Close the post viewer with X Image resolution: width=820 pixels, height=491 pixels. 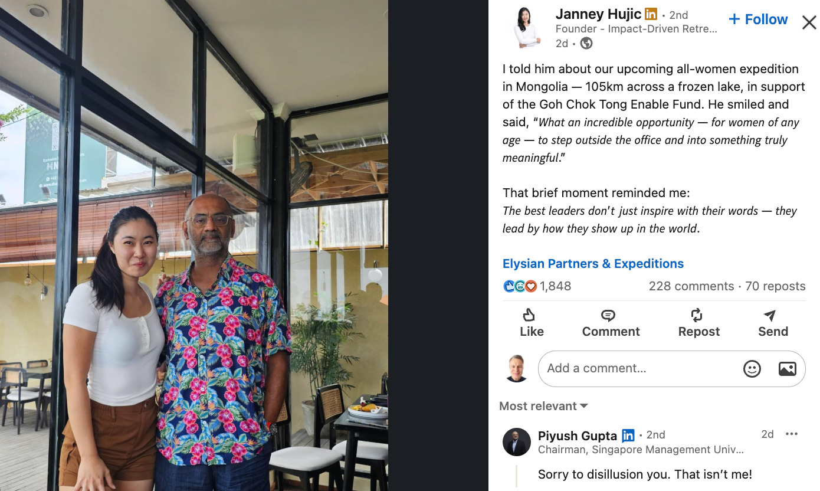click(x=809, y=22)
